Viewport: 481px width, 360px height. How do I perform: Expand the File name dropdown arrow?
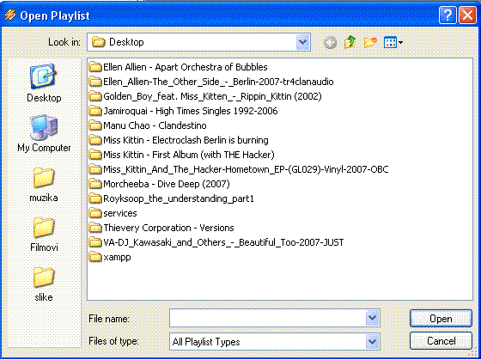pyautogui.click(x=373, y=318)
